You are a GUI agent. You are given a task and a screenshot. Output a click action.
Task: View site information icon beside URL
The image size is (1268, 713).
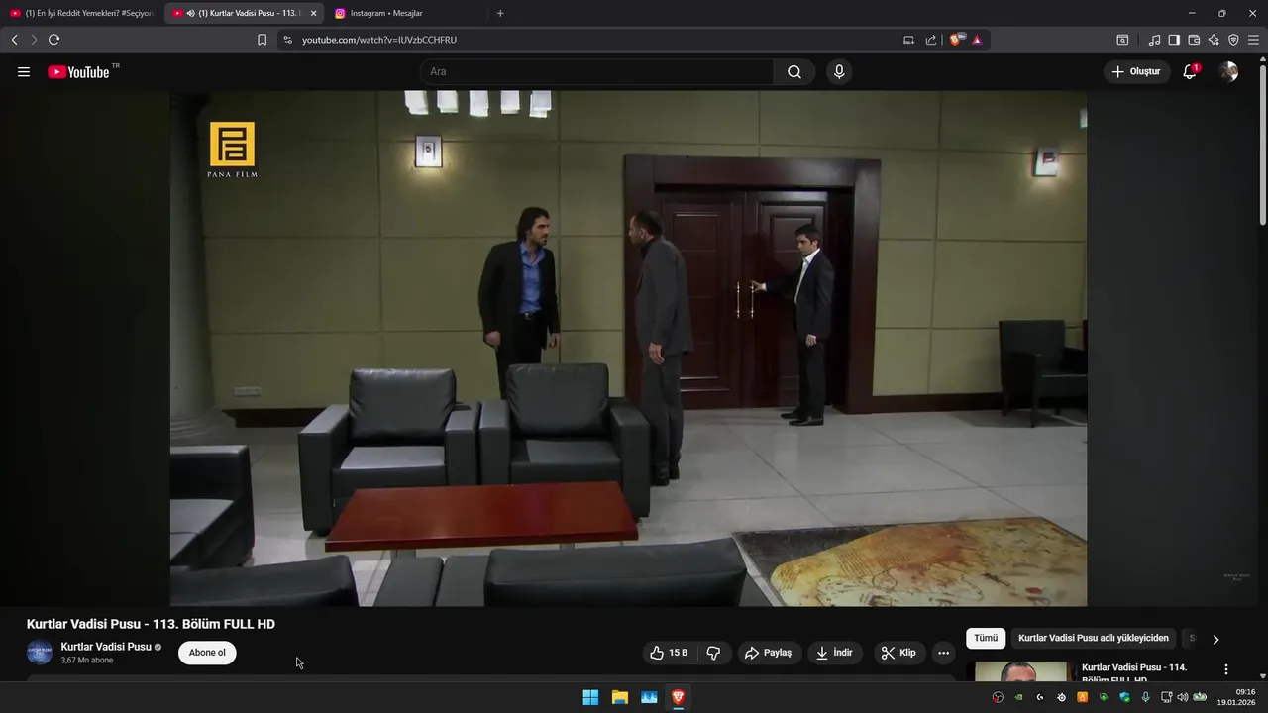[287, 40]
